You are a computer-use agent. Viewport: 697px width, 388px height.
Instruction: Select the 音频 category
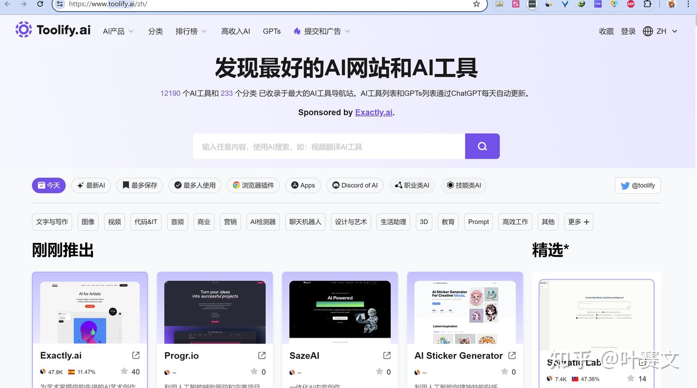(x=178, y=222)
